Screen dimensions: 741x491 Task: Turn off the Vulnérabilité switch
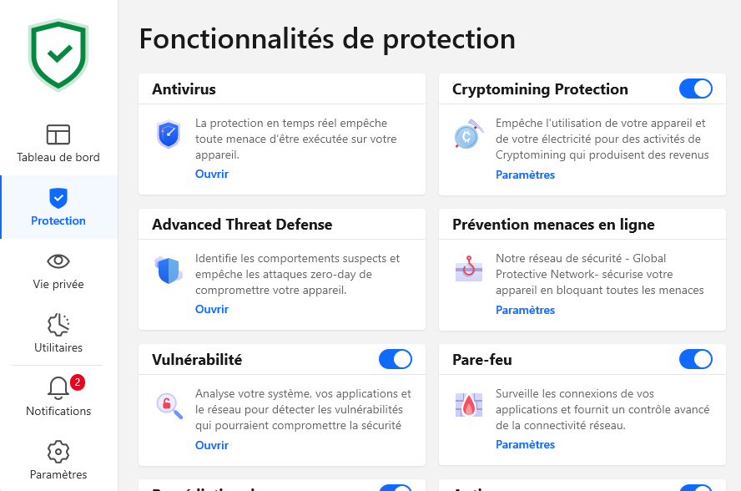click(396, 359)
